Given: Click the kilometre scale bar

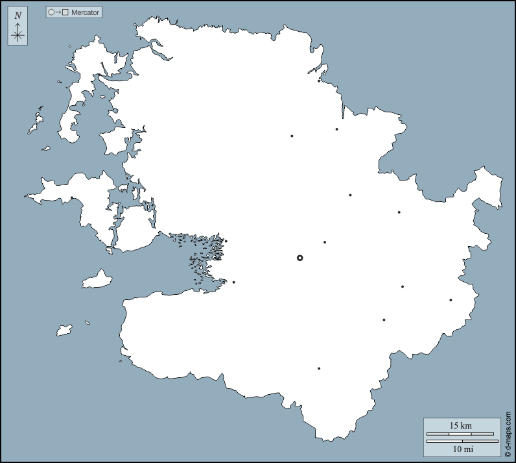Looking at the screenshot, I should 460,434.
